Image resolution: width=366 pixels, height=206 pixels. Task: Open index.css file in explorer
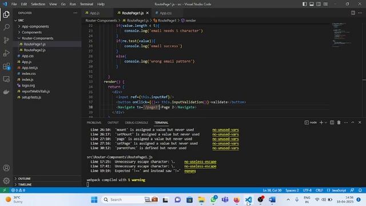click(x=29, y=74)
